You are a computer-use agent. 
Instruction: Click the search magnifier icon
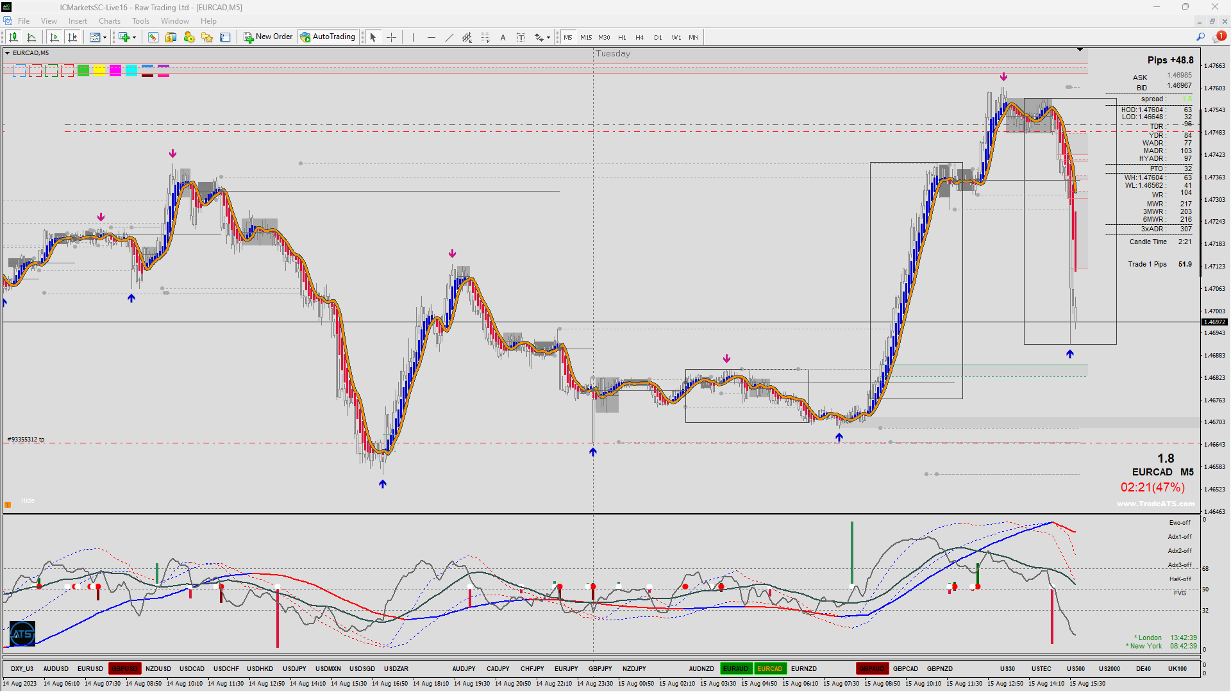click(1200, 37)
